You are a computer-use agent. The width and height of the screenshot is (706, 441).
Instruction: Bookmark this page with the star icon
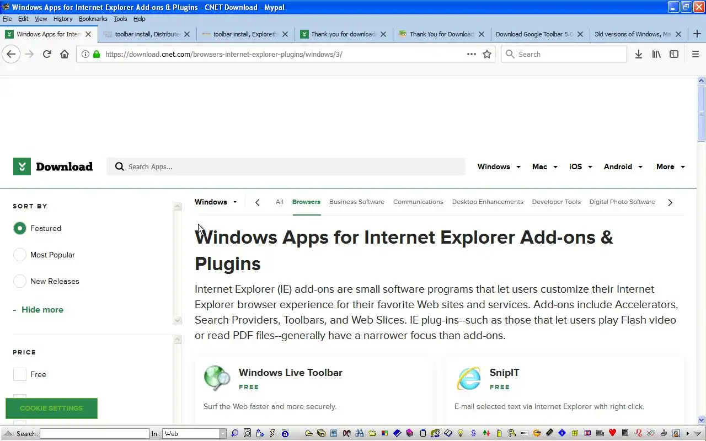click(x=487, y=54)
